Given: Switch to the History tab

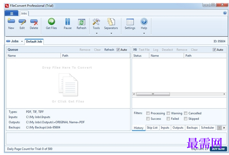Looking at the screenshot, I should 139,128.
